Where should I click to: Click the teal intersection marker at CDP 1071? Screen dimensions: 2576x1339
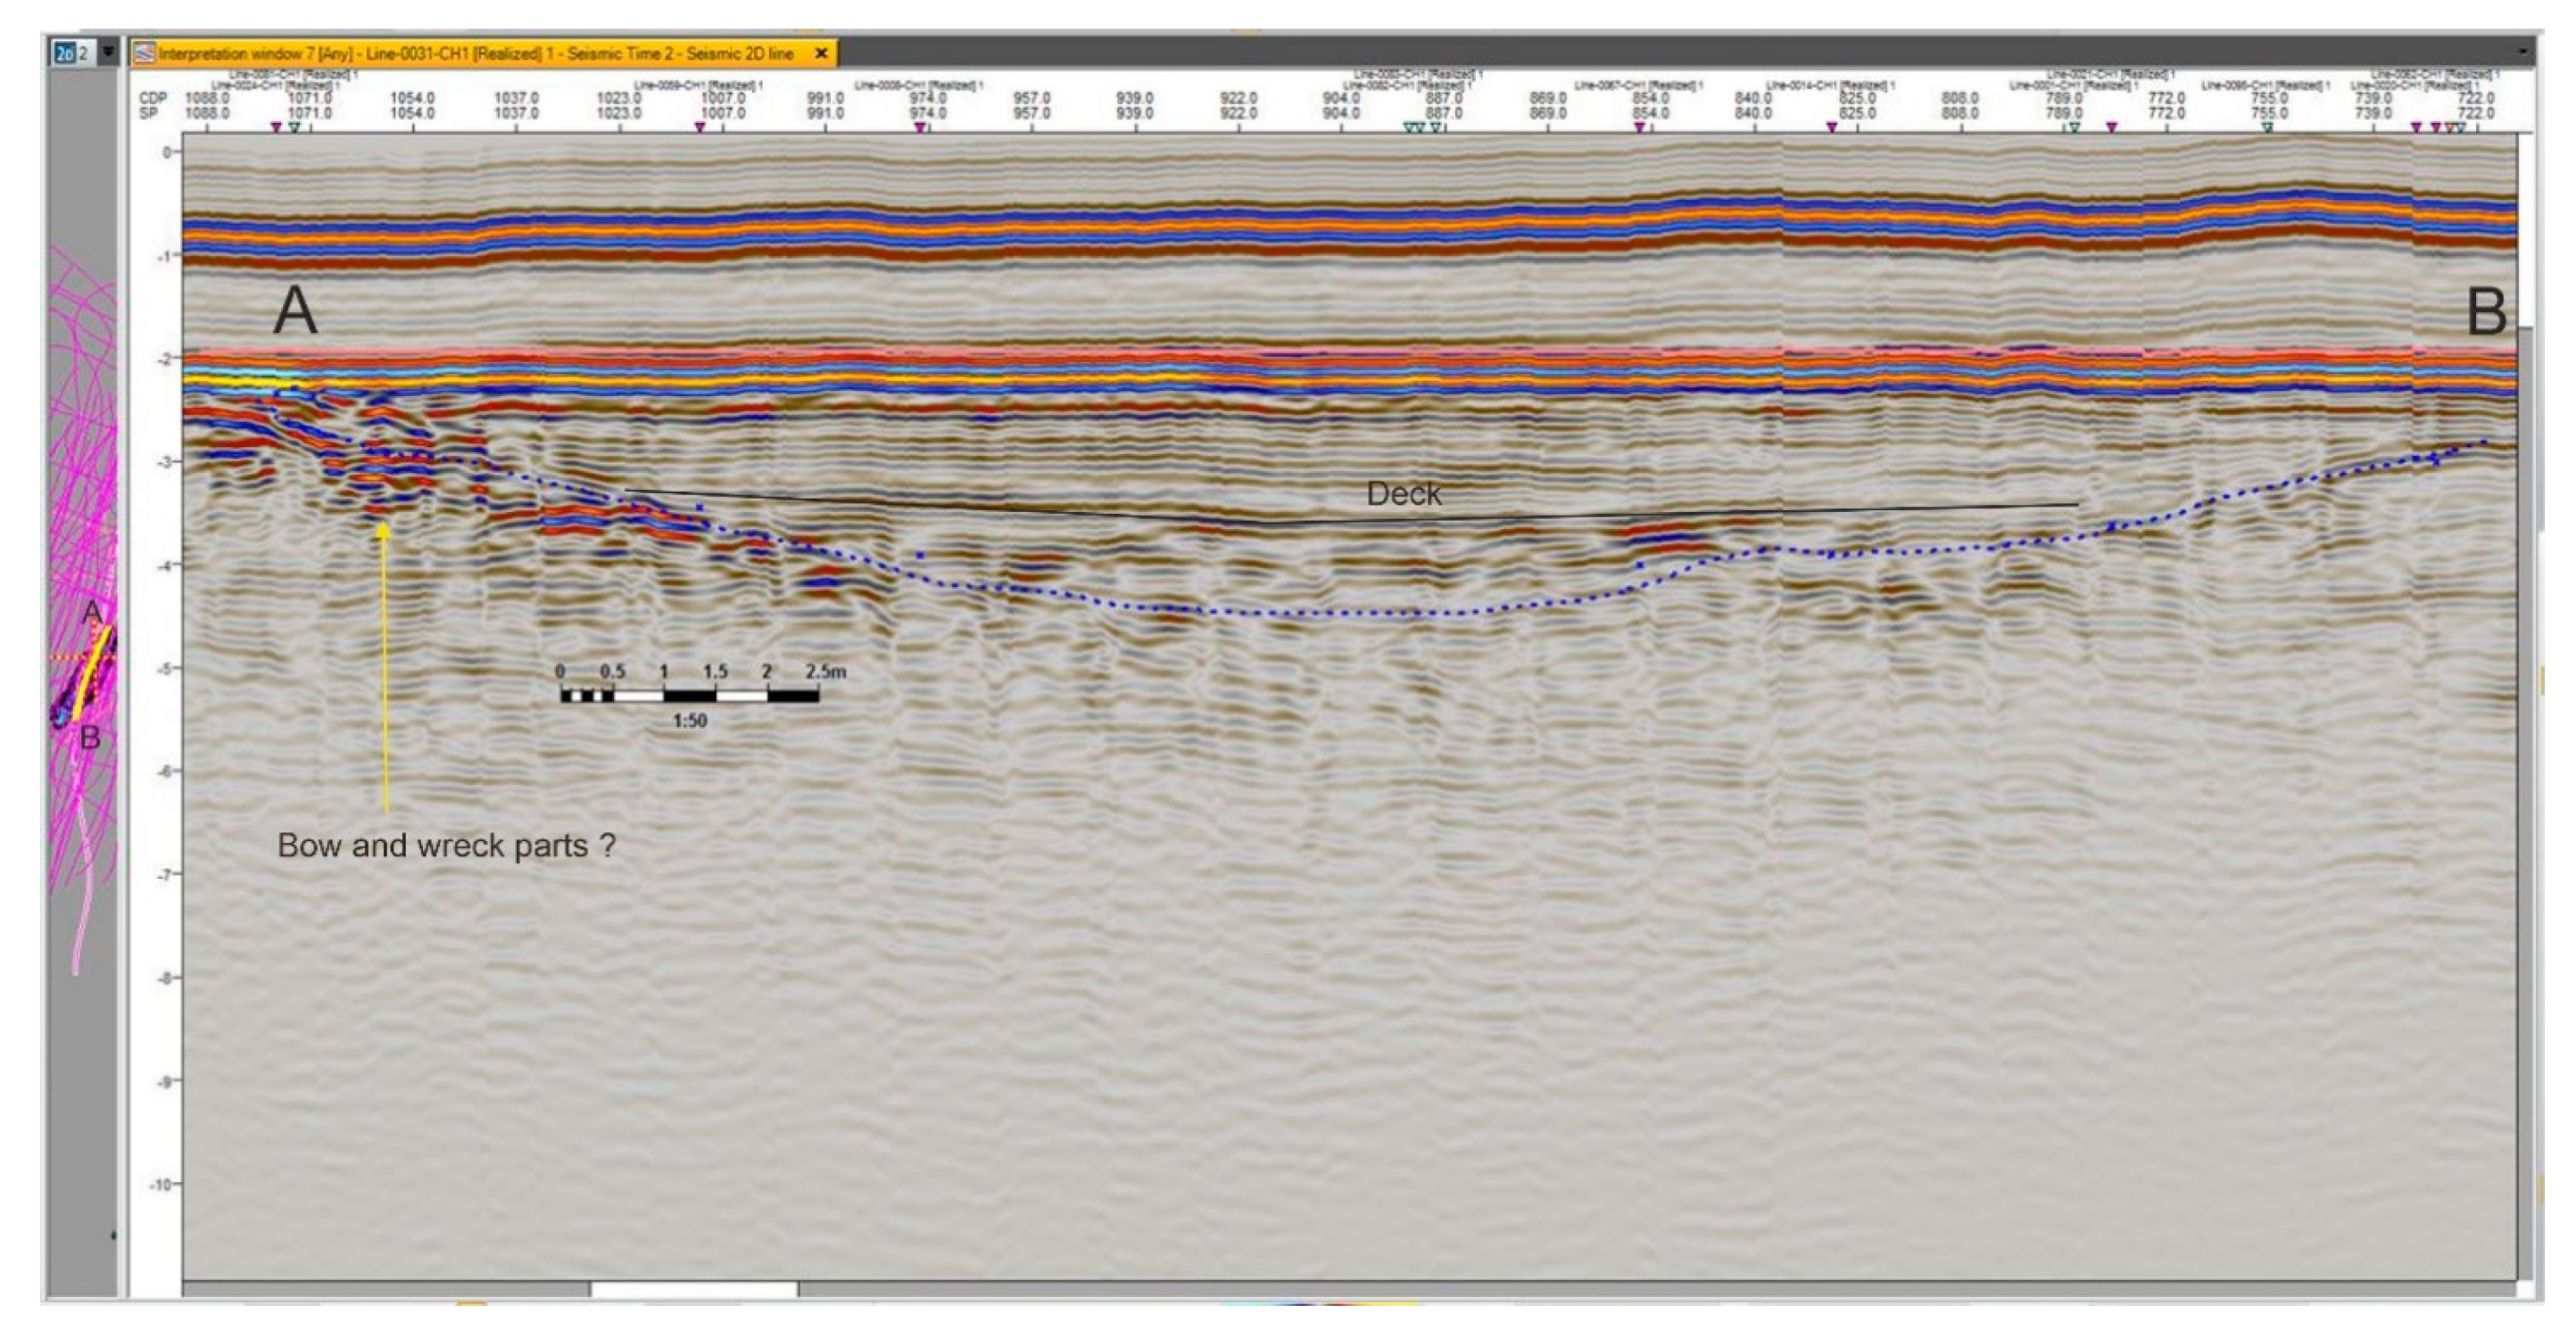294,128
